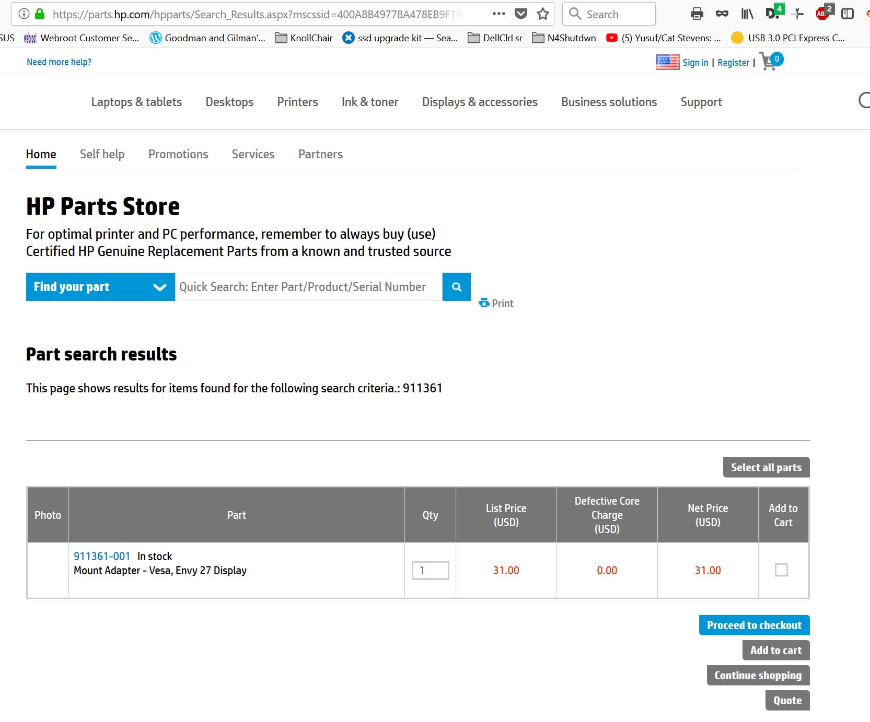Switch to Services tab
The image size is (870, 722).
point(253,154)
